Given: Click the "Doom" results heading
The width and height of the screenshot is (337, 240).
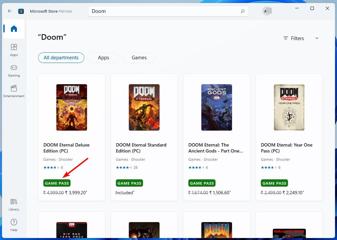Looking at the screenshot, I should click(52, 37).
